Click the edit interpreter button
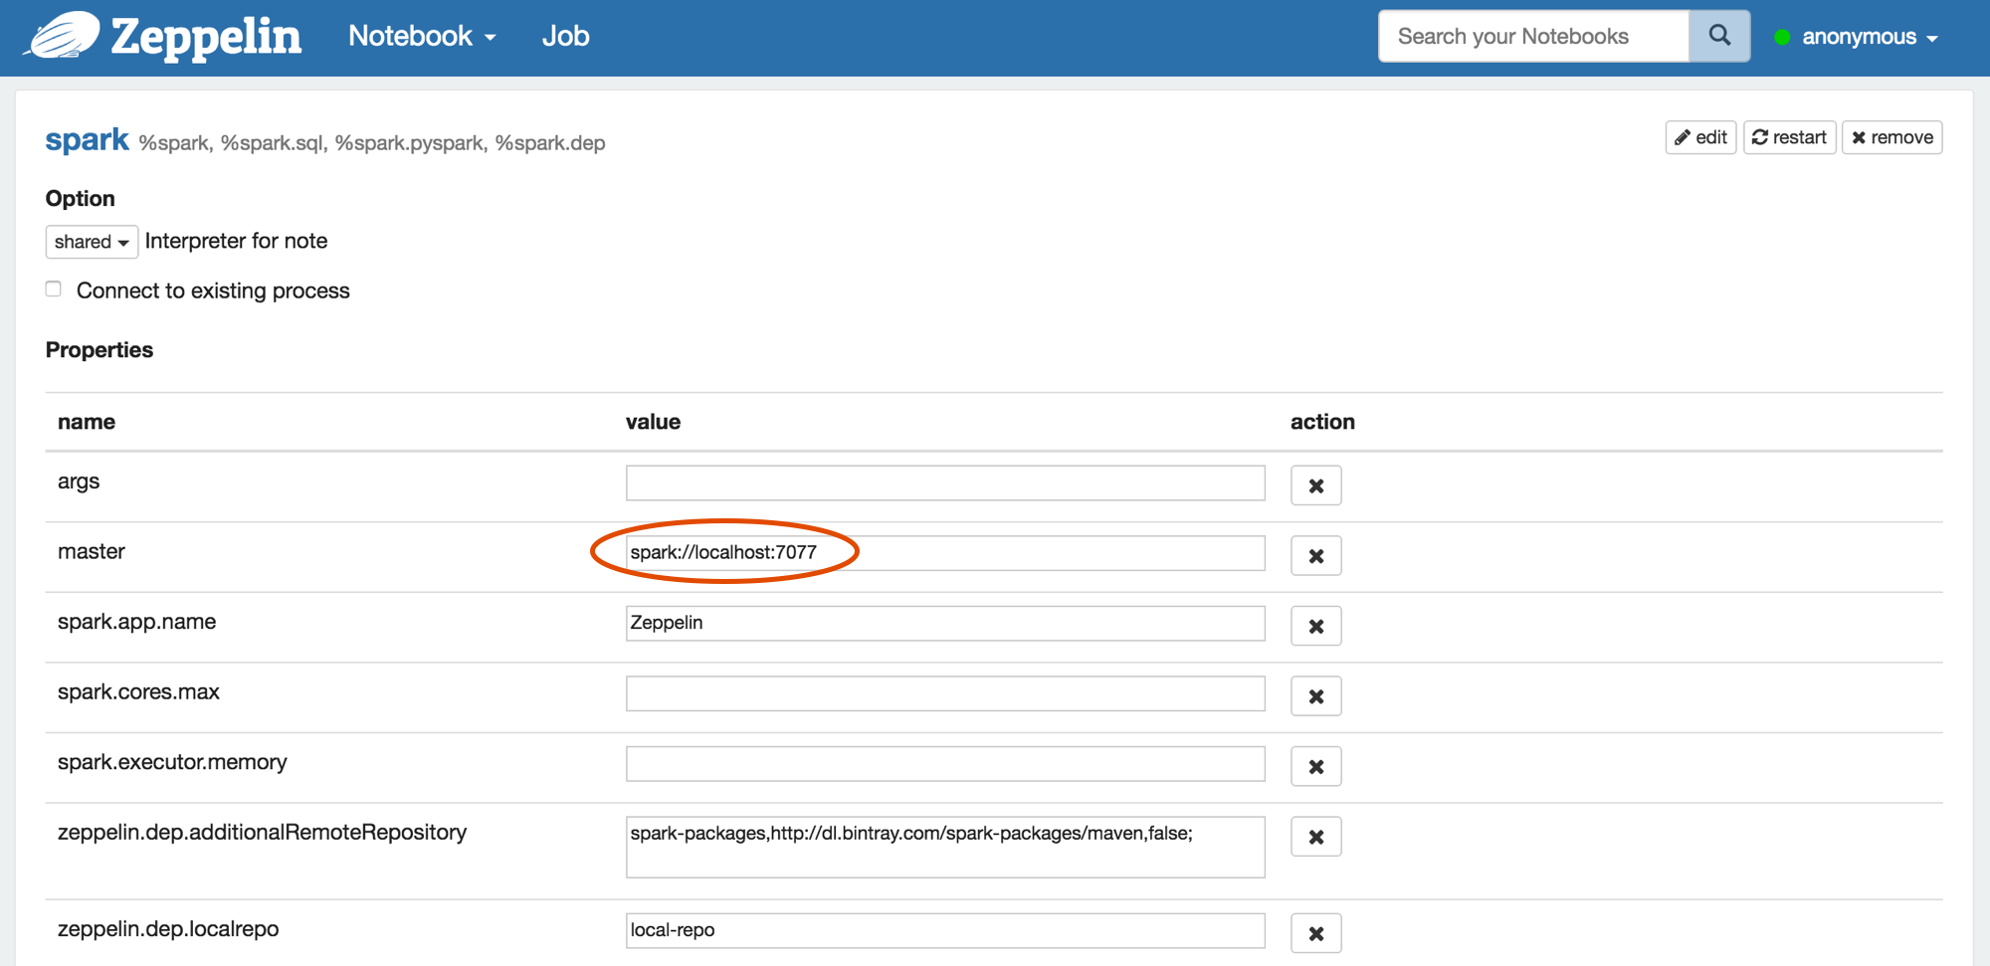Image resolution: width=1990 pixels, height=966 pixels. (1700, 137)
